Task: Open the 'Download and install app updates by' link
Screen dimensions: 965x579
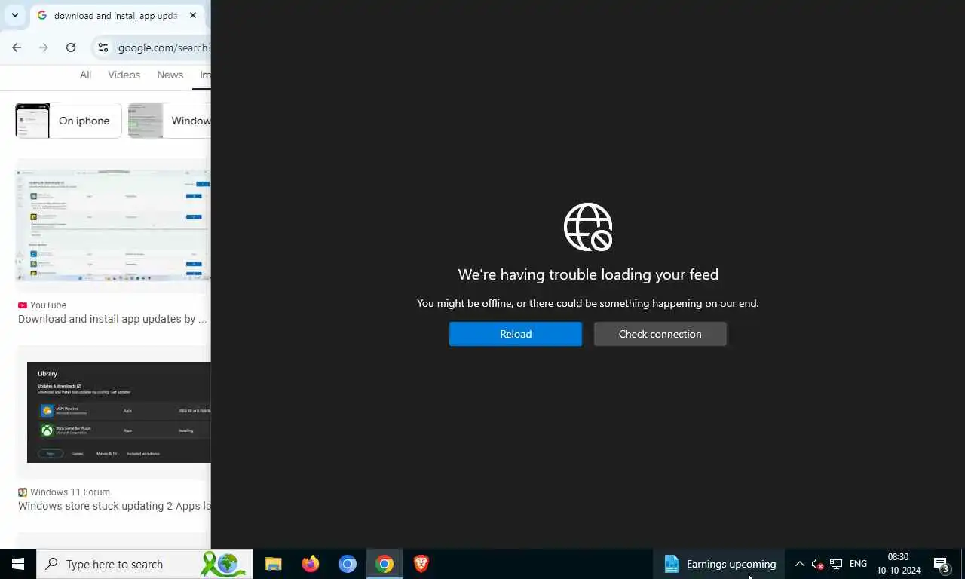Action: (112, 319)
